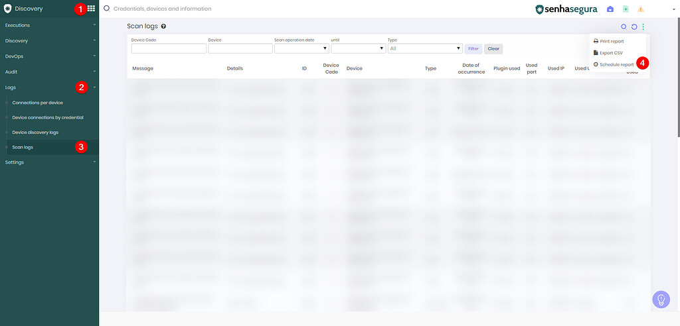Click the Device Code input field
The height and width of the screenshot is (326, 680).
[169, 48]
